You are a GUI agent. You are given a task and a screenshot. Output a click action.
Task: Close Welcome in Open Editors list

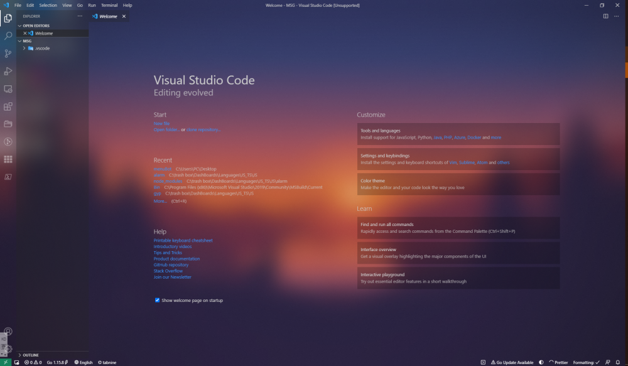(x=25, y=33)
